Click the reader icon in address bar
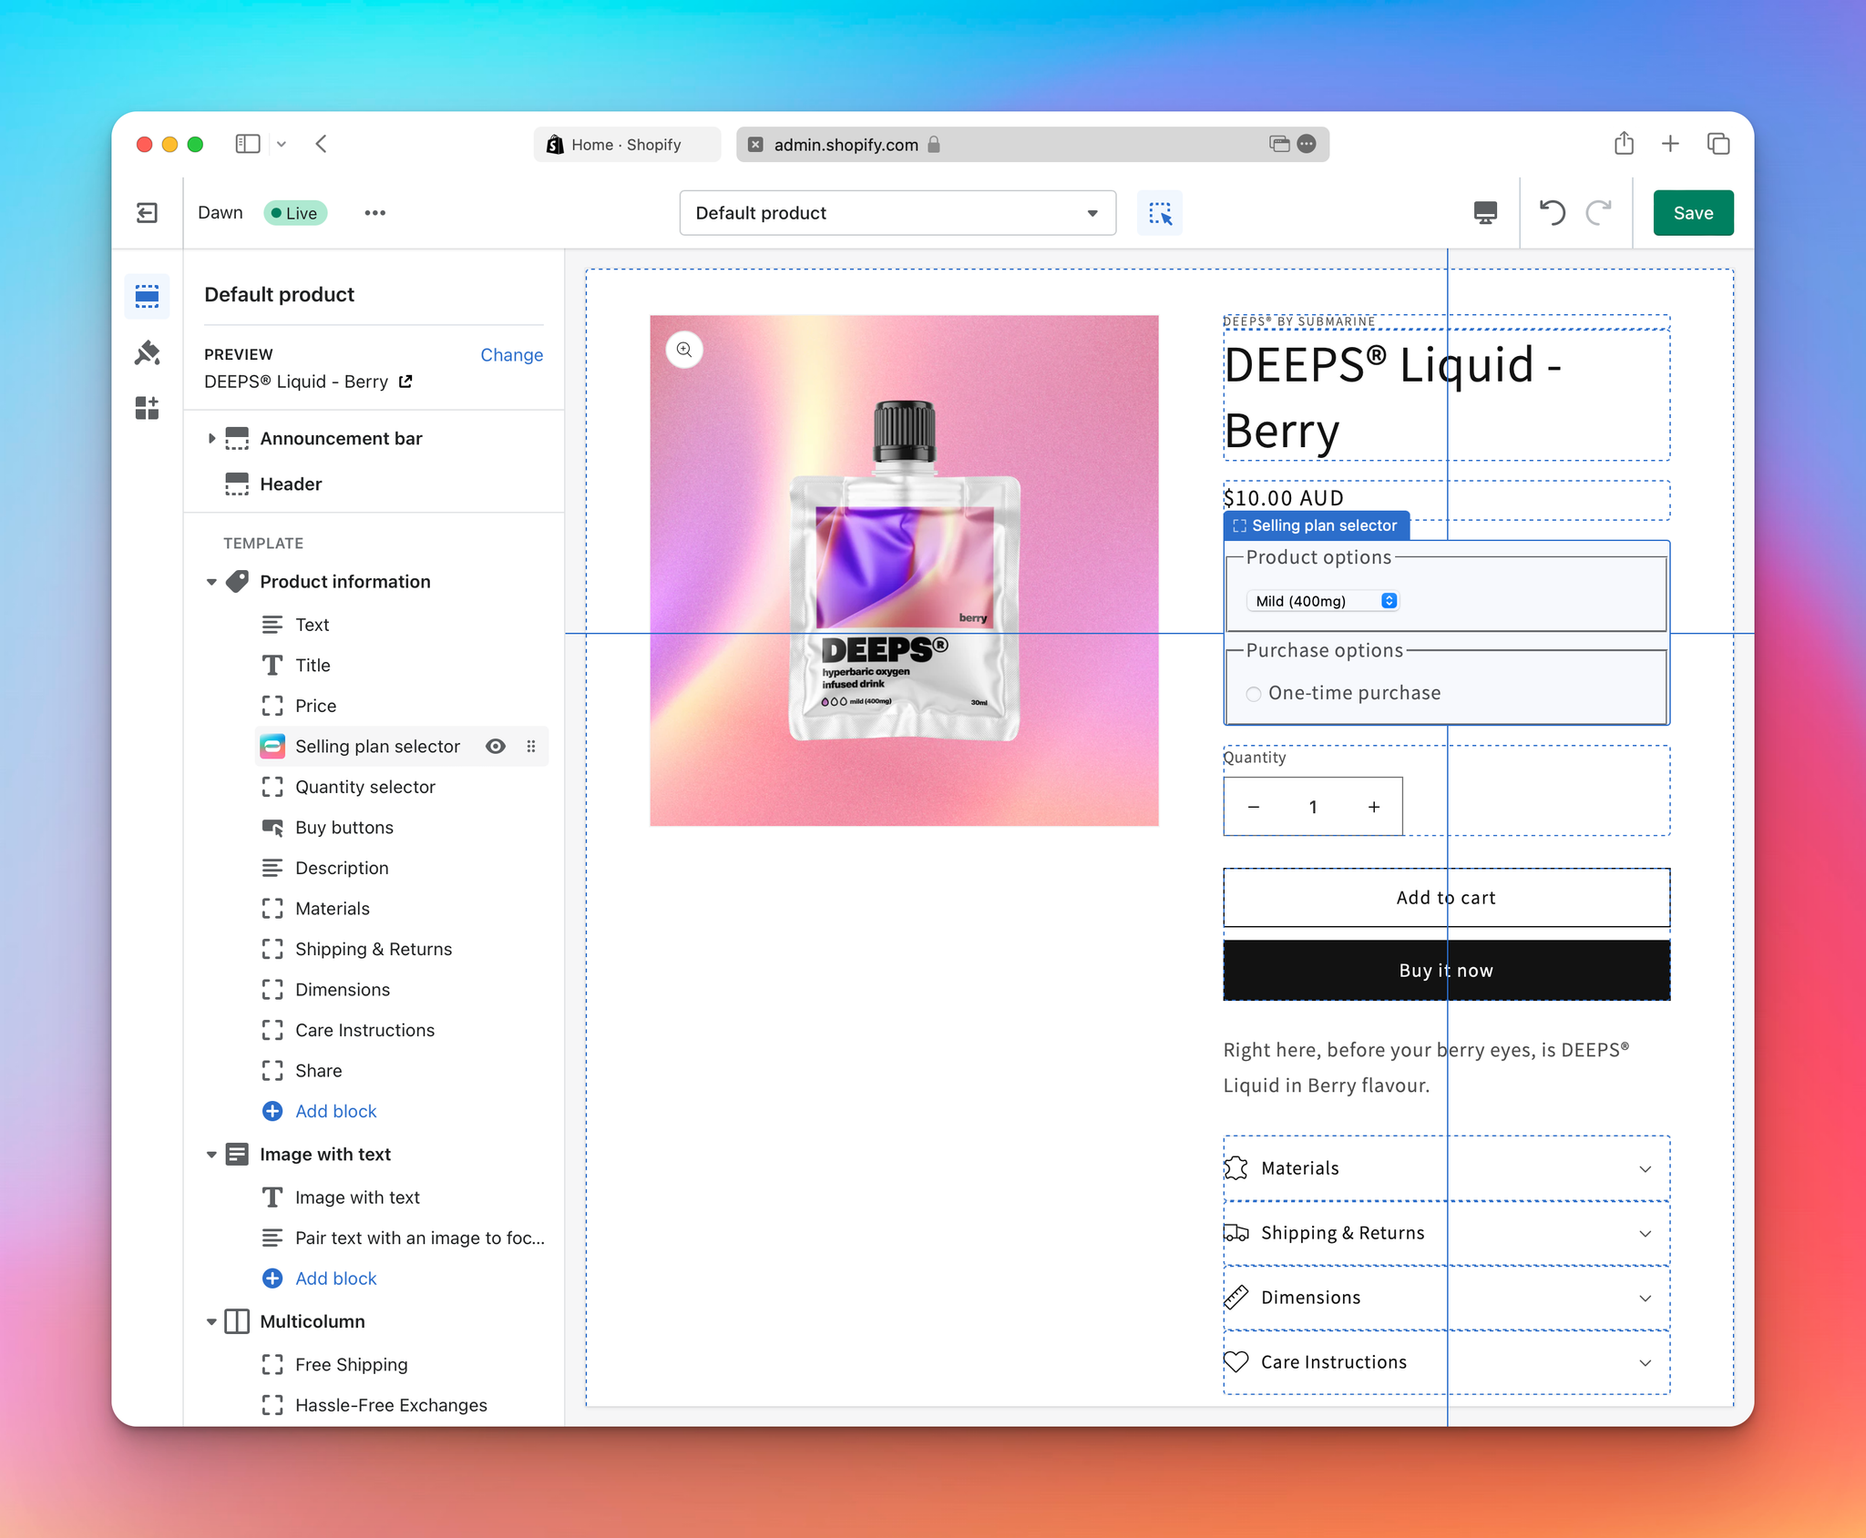This screenshot has height=1538, width=1866. pyautogui.click(x=1279, y=144)
